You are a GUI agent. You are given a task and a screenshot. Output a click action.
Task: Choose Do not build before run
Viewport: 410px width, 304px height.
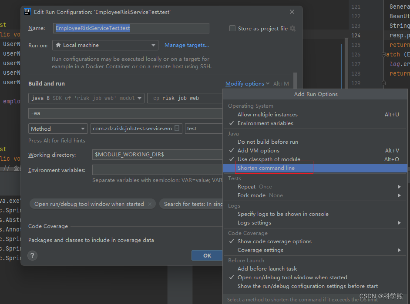pyautogui.click(x=315, y=142)
